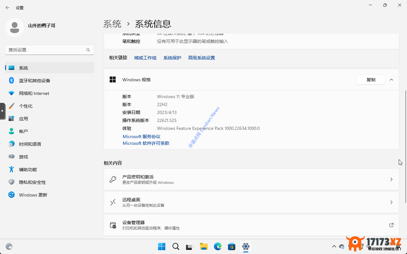Click the game controller icon
Viewport: 407px width, 254px height.
pos(11,157)
